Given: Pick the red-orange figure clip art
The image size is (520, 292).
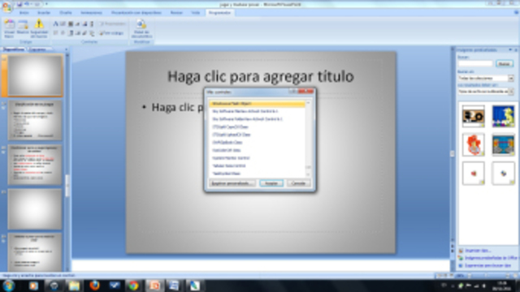Looking at the screenshot, I should pyautogui.click(x=474, y=144).
